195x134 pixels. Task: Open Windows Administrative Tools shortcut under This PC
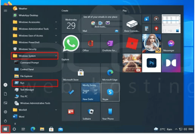pyautogui.click(x=34, y=103)
